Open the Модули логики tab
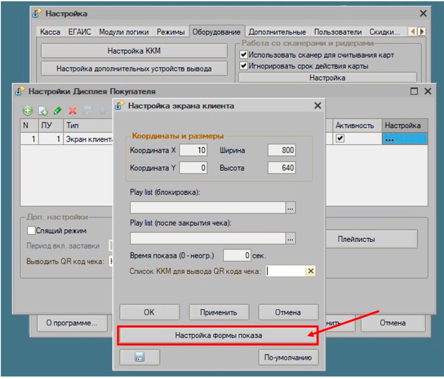 (124, 32)
